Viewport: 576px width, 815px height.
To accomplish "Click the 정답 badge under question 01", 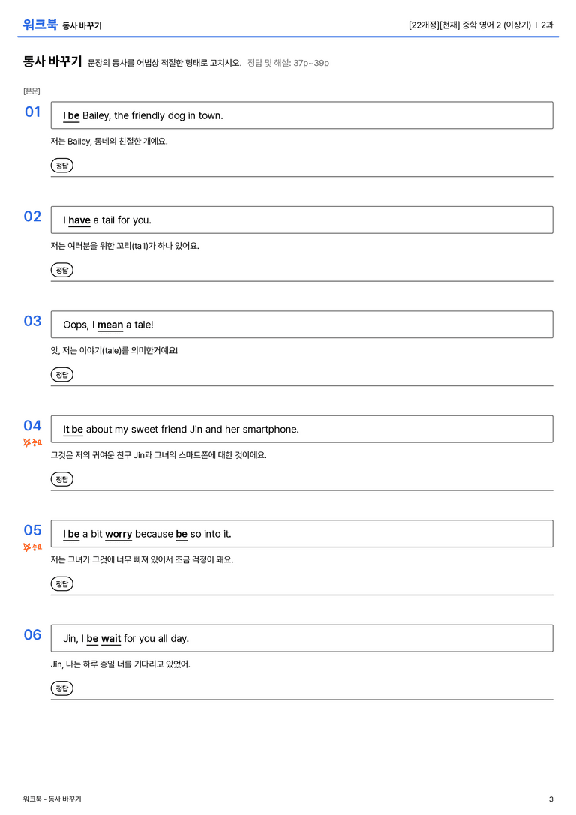I will tap(61, 165).
